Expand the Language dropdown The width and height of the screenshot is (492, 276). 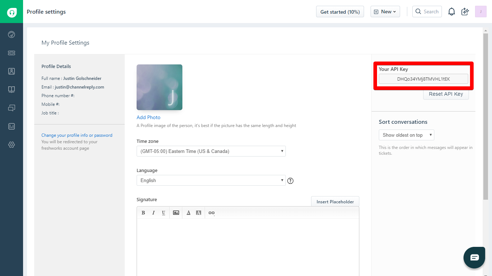(211, 180)
